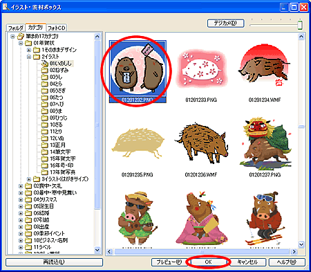
Task: Collapse the 01年賀状 folder node
Action: (x=21, y=43)
